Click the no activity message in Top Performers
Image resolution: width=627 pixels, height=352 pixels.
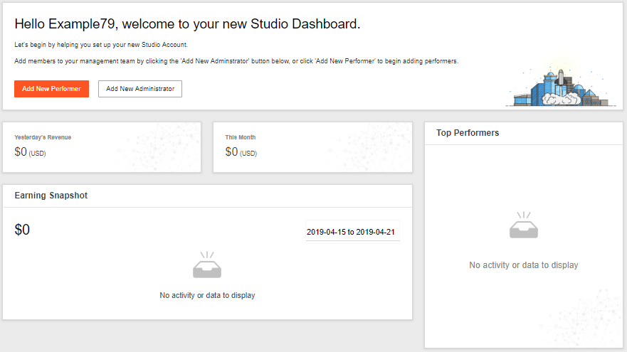coord(523,265)
